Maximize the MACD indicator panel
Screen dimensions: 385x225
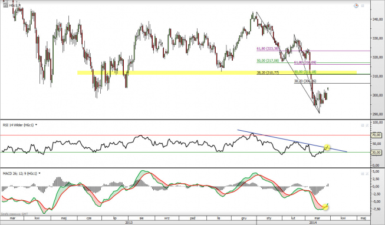click(363, 174)
